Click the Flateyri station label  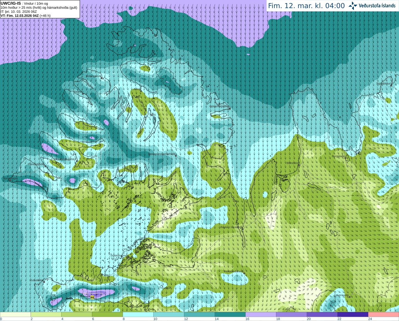(78, 92)
